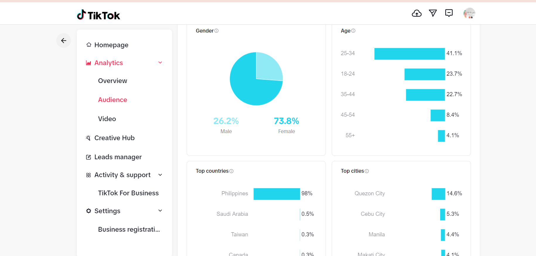Click the Age info icon
The image size is (536, 256).
click(353, 31)
